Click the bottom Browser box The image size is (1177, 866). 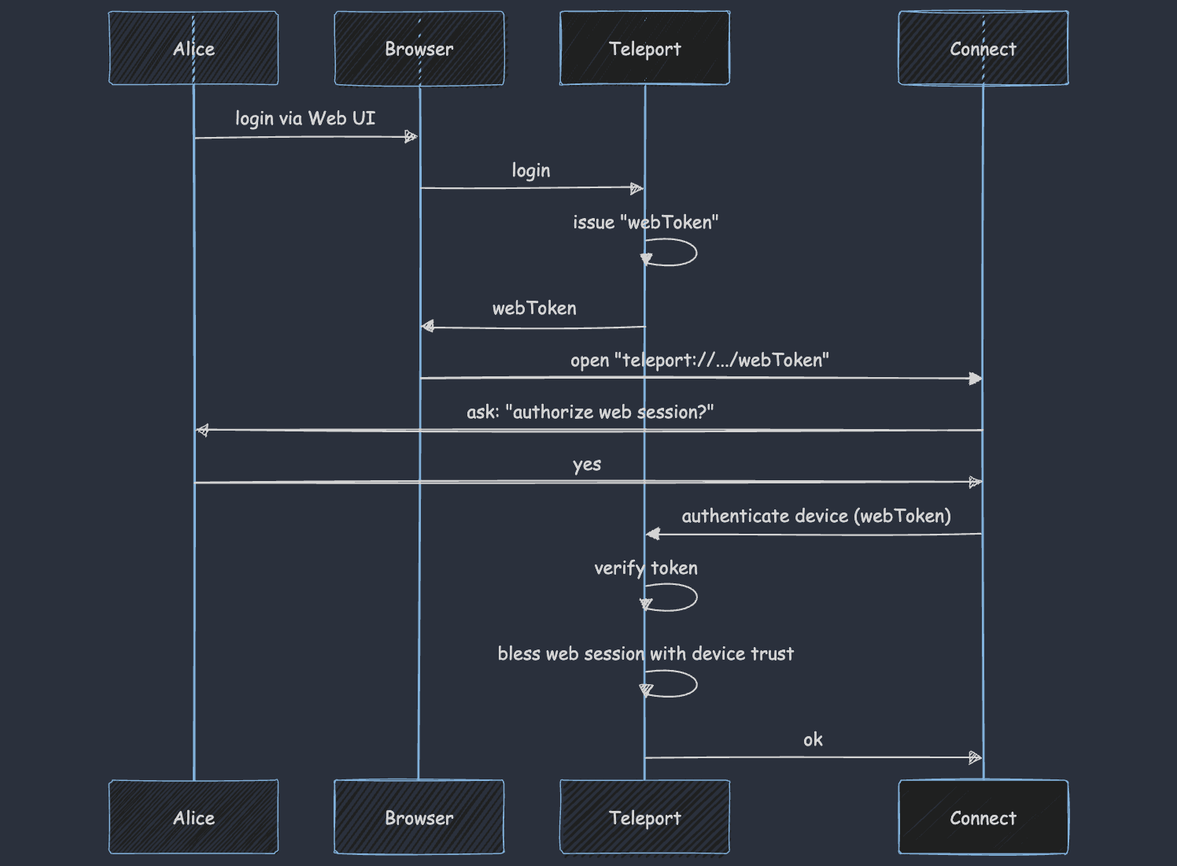click(419, 817)
